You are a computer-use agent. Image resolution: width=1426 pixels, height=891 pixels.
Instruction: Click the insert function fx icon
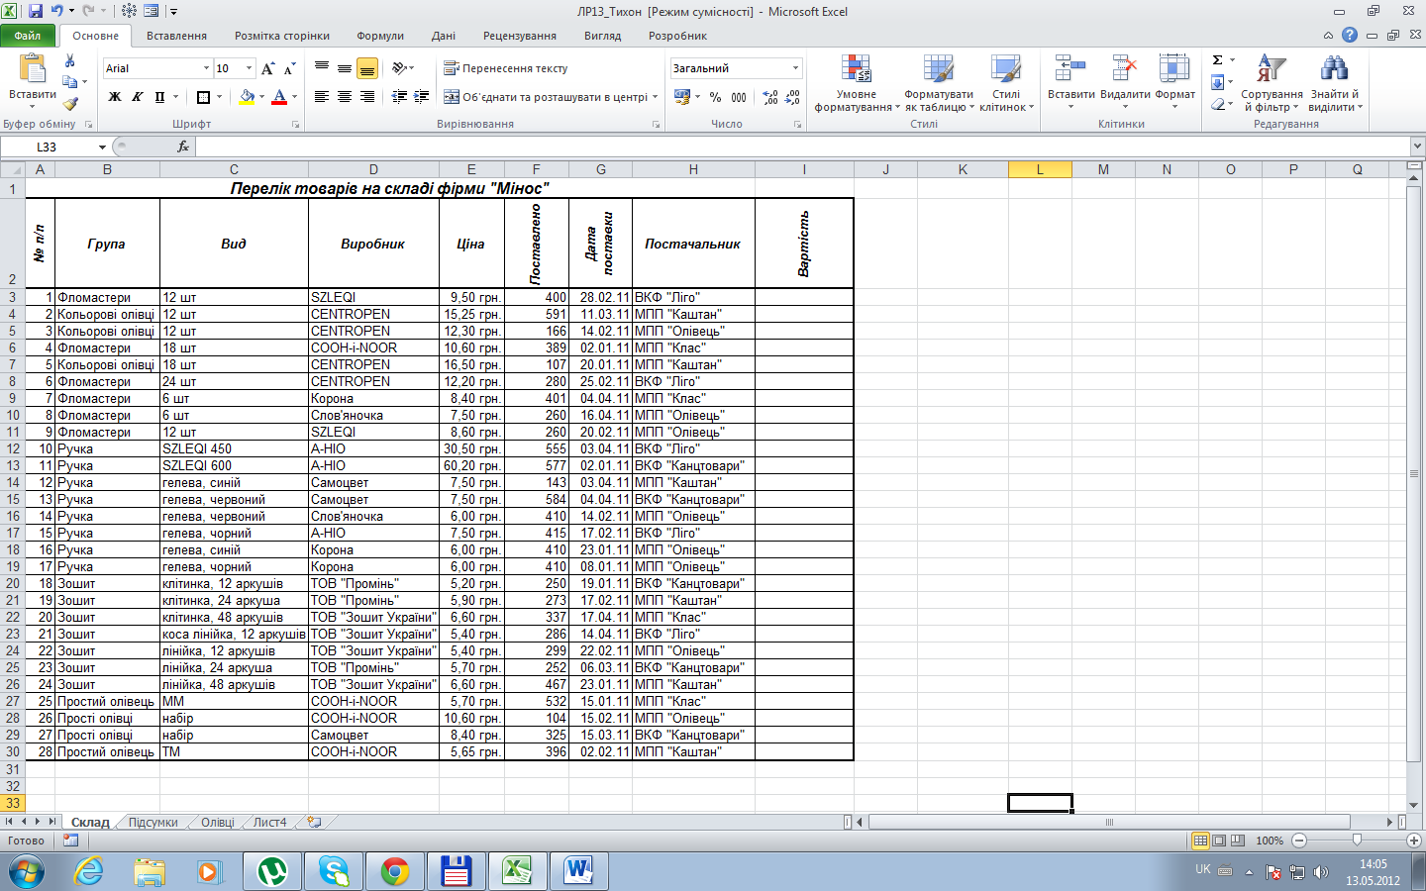pos(183,147)
